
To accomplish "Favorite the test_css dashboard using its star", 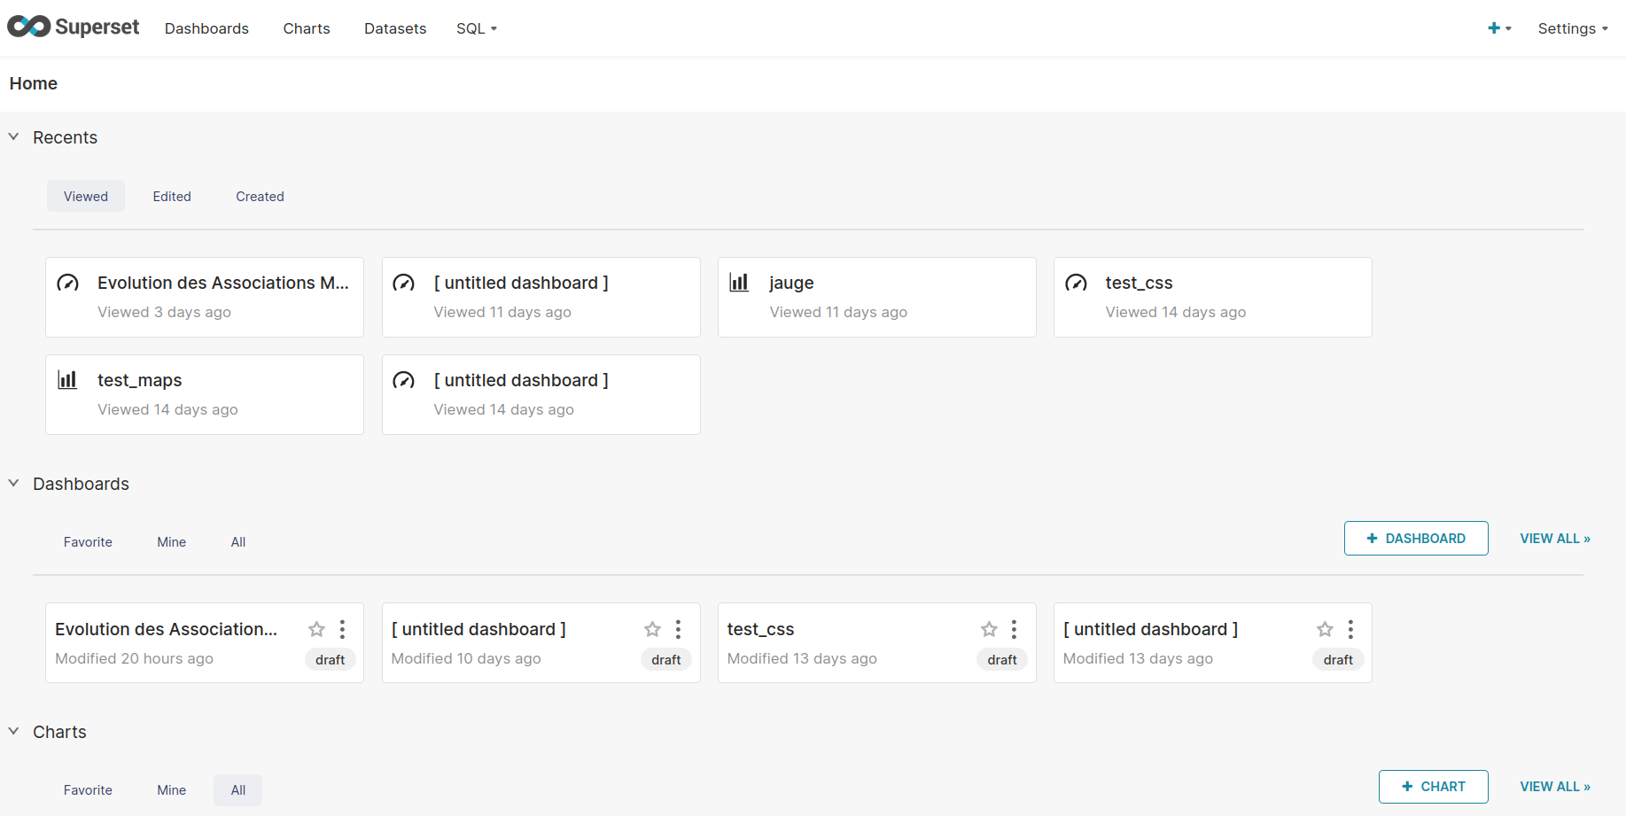I will tap(988, 629).
